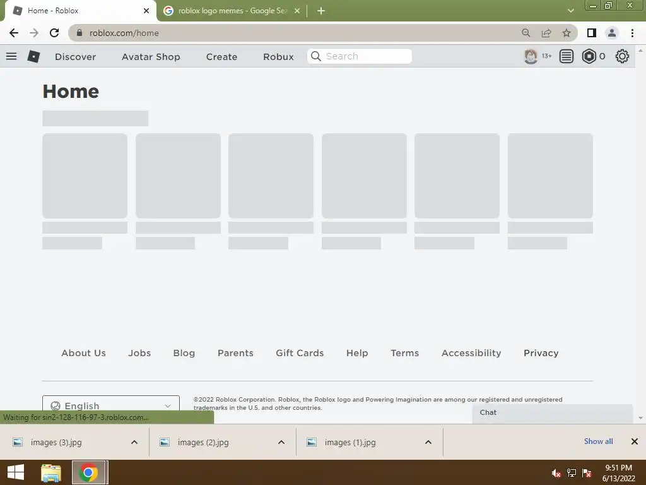Viewport: 646px width, 485px height.
Task: Click Jobs footer link
Action: point(139,353)
